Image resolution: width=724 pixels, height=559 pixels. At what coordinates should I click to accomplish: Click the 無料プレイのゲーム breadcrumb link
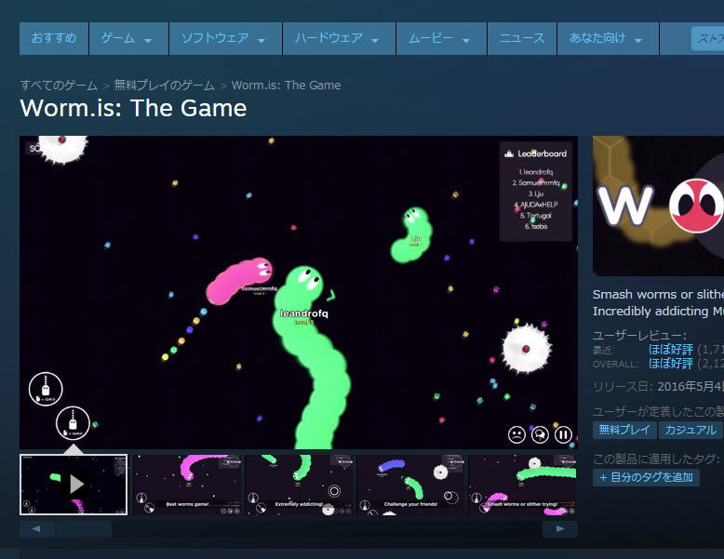[165, 86]
